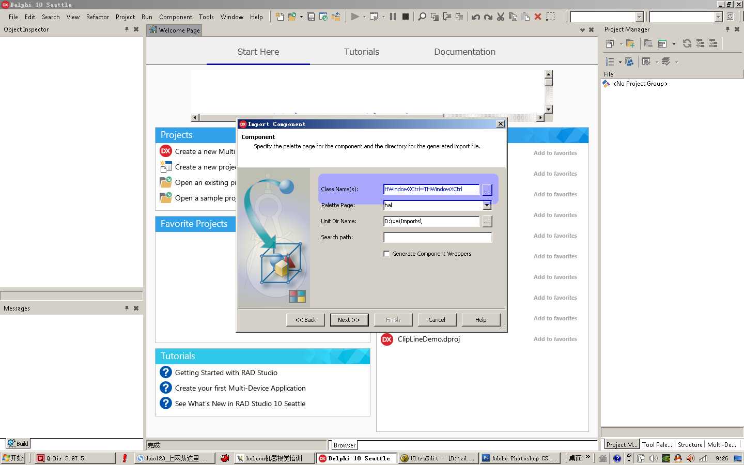Viewport: 744px width, 465px height.
Task: Click the browse button beside Unit Dir Name
Action: [487, 222]
